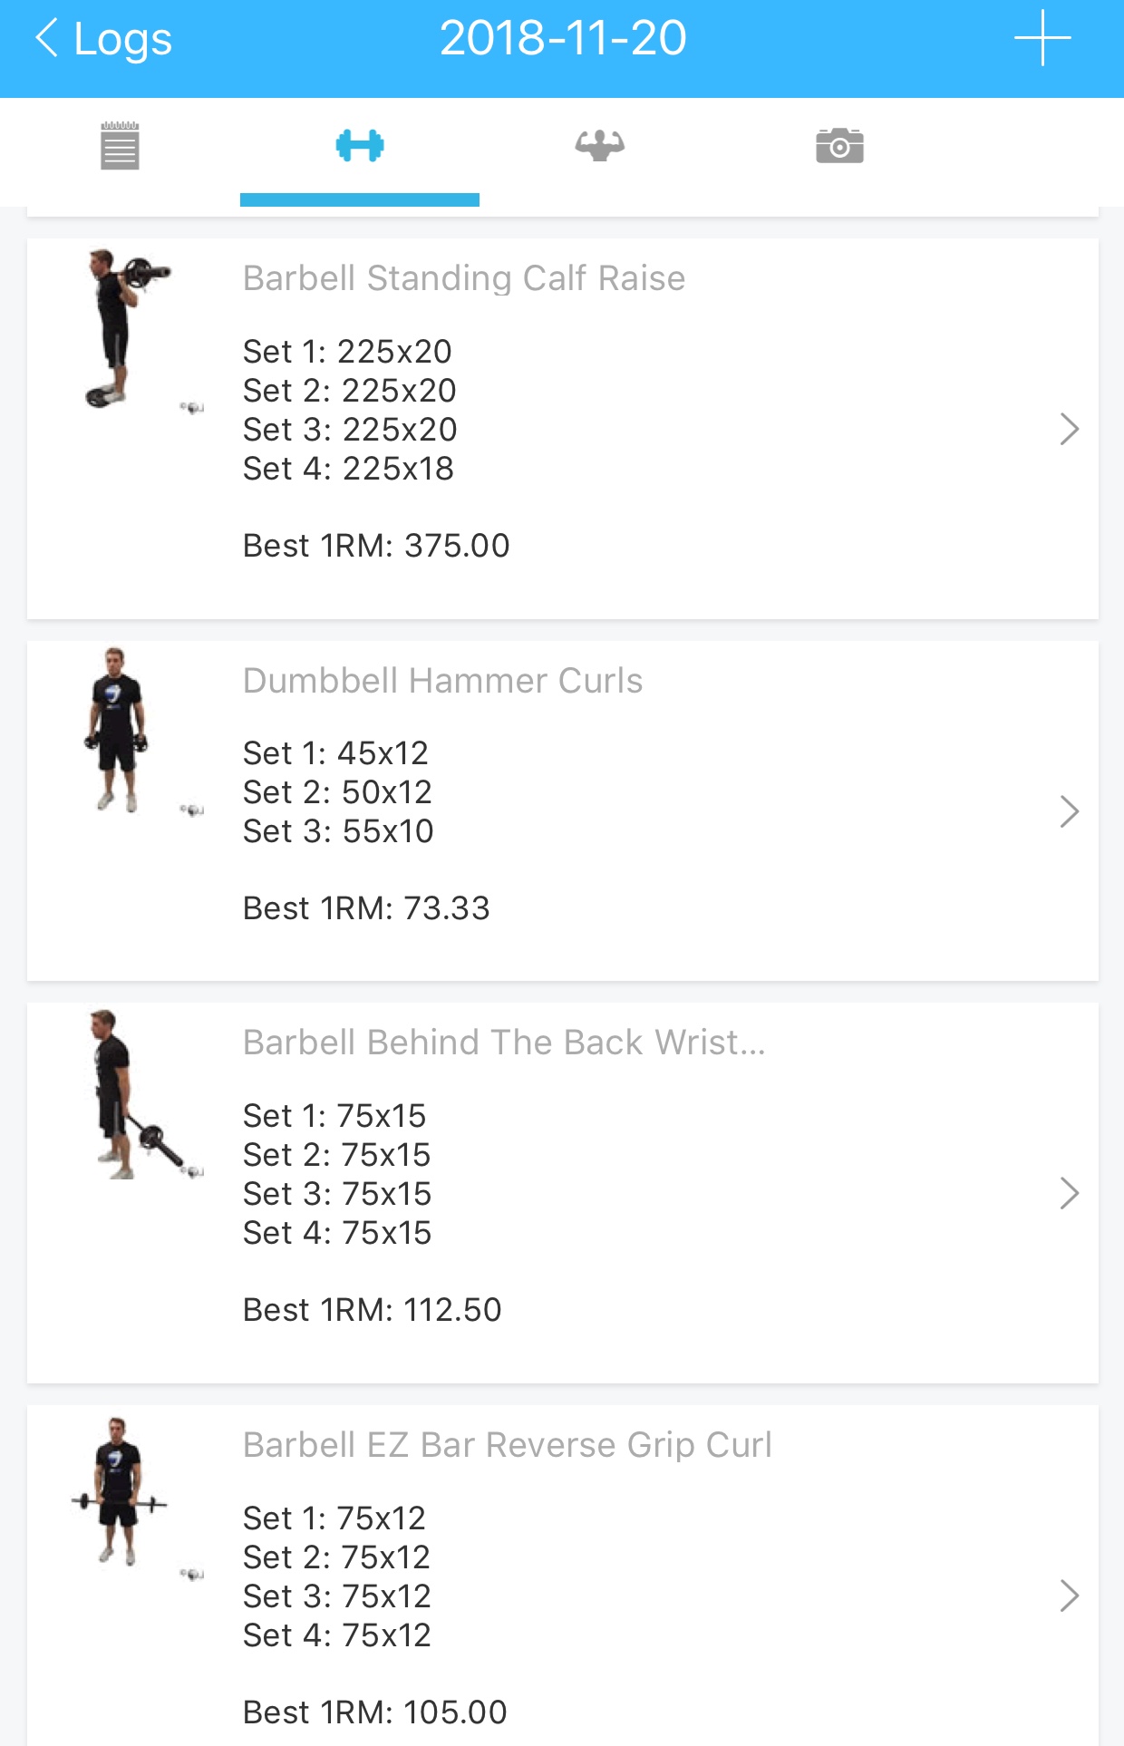1124x1746 pixels.
Task: Switch to the flexing muscle body tab
Action: pos(599,146)
